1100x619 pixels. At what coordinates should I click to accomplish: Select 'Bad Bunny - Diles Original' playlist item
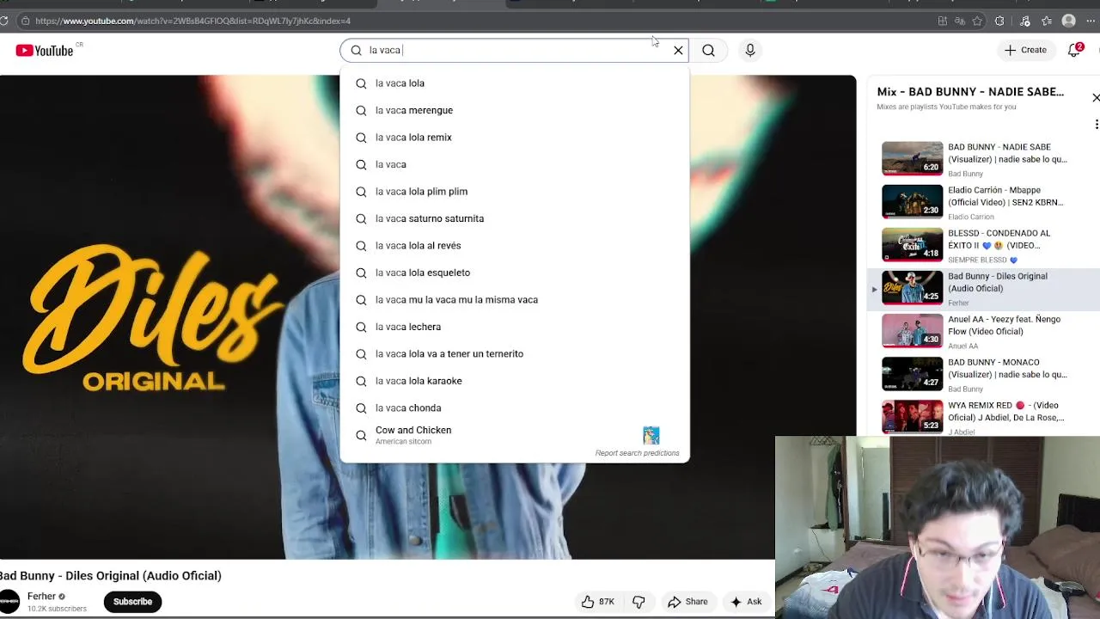point(981,288)
